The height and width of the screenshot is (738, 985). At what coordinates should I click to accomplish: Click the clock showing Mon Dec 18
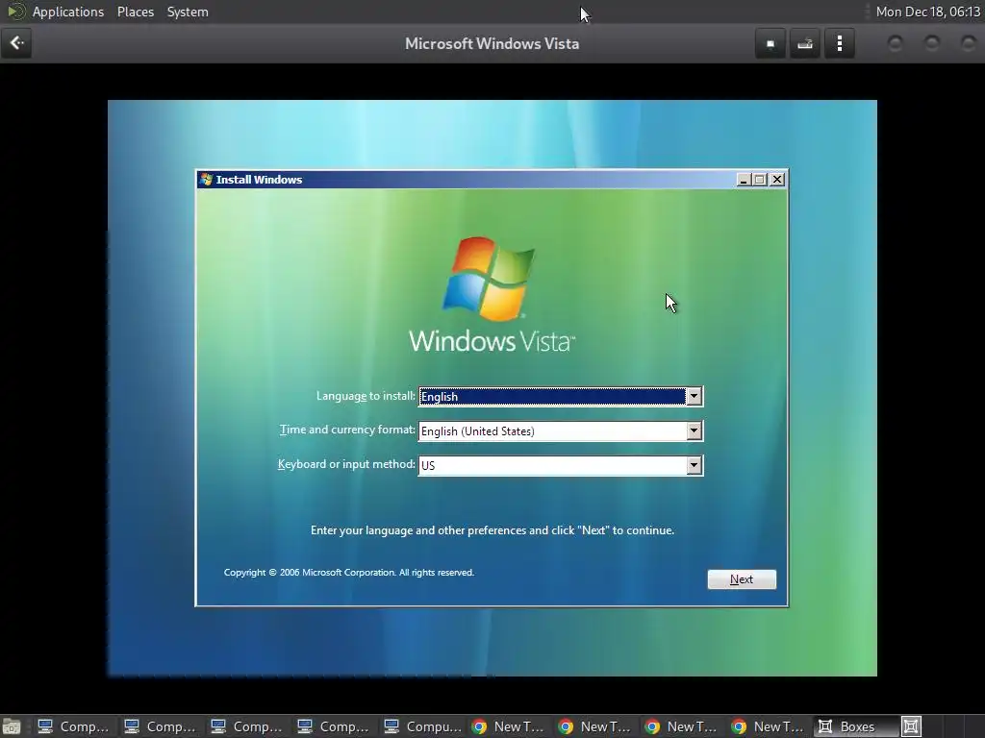click(x=928, y=12)
